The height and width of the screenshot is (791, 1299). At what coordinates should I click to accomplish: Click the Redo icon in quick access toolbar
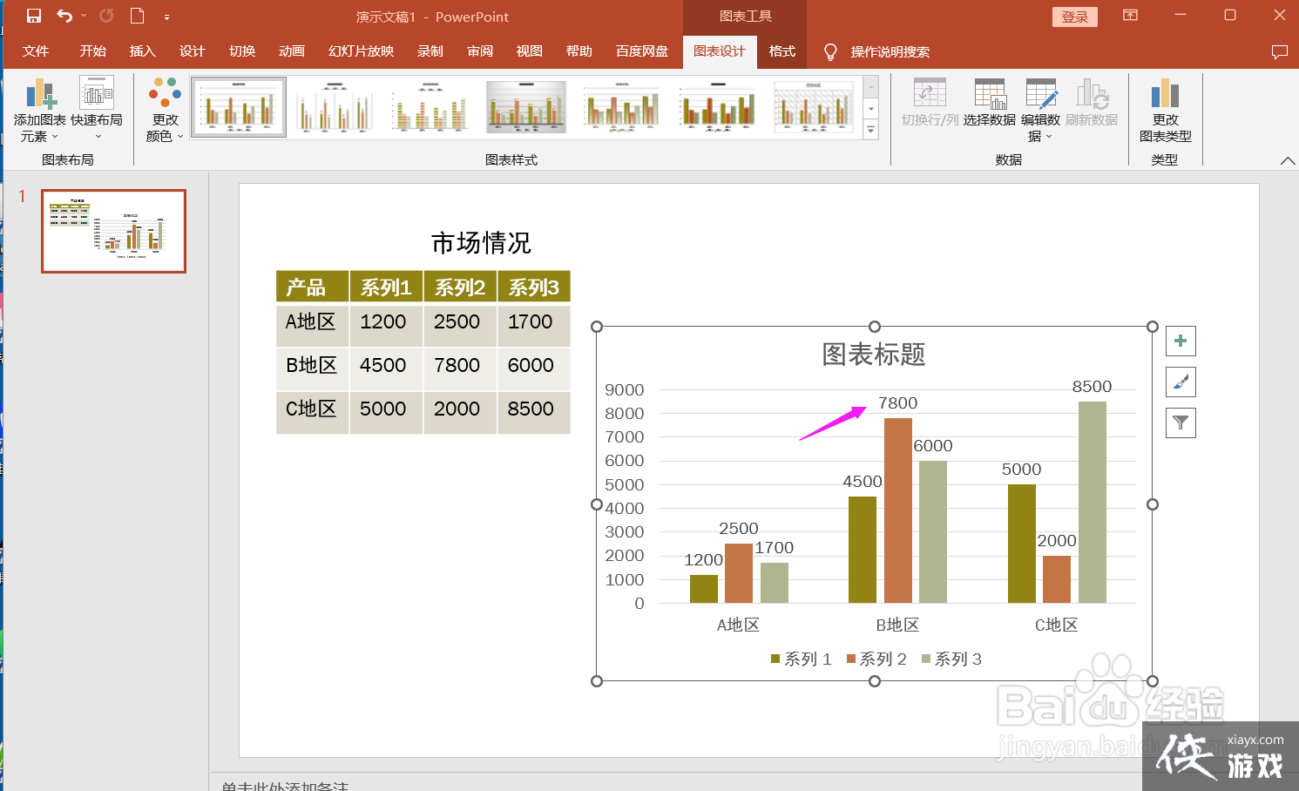[x=106, y=16]
